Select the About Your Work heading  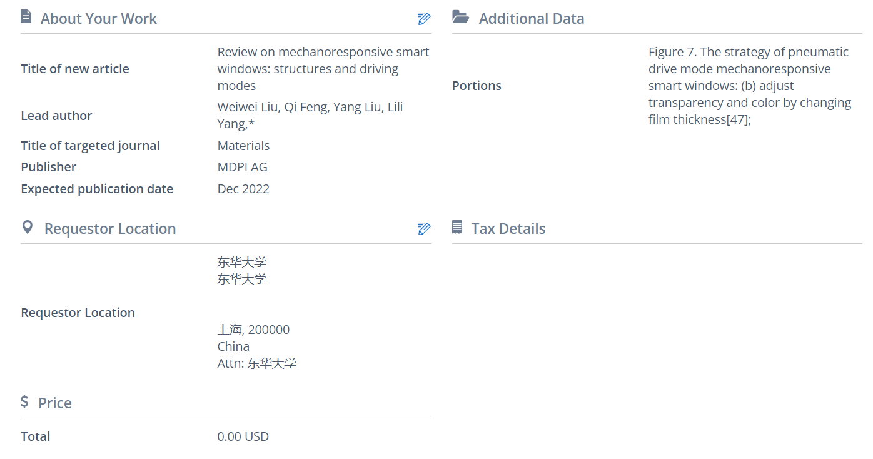(x=99, y=19)
